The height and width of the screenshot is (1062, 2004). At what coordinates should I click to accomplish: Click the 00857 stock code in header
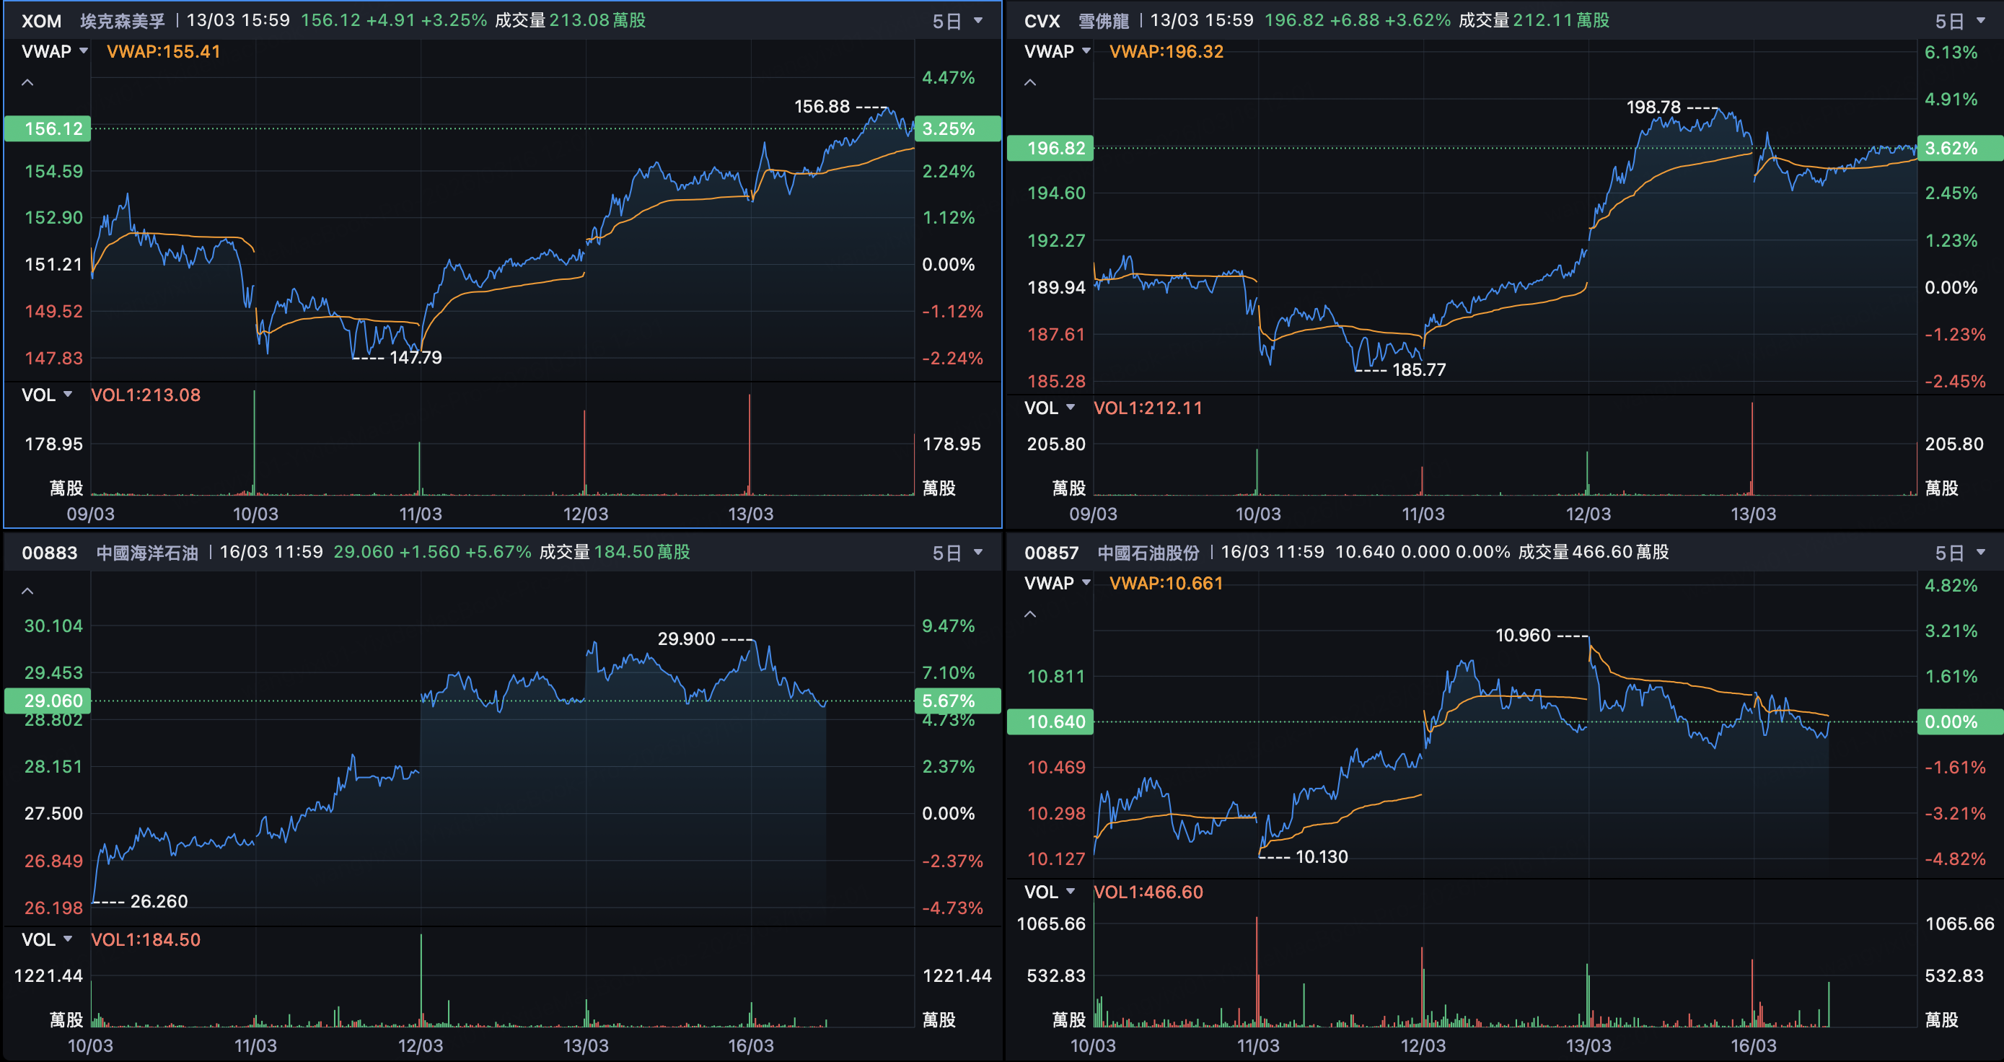click(x=1051, y=553)
